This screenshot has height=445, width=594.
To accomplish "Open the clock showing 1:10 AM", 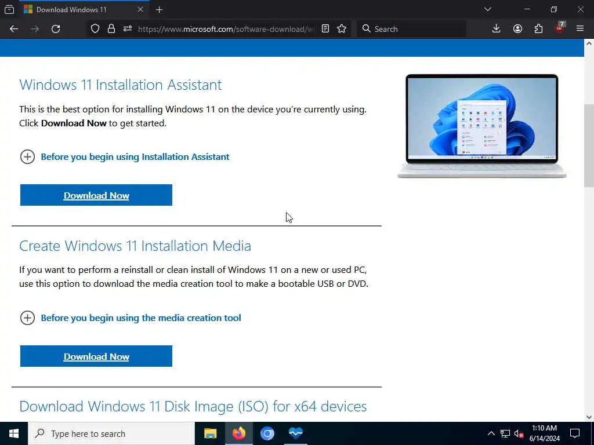I will [544, 433].
